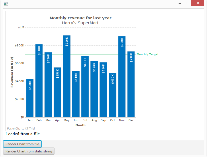The width and height of the screenshot is (207, 157).
Task: Click the Loaded from a file status text
Action: coord(22,134)
